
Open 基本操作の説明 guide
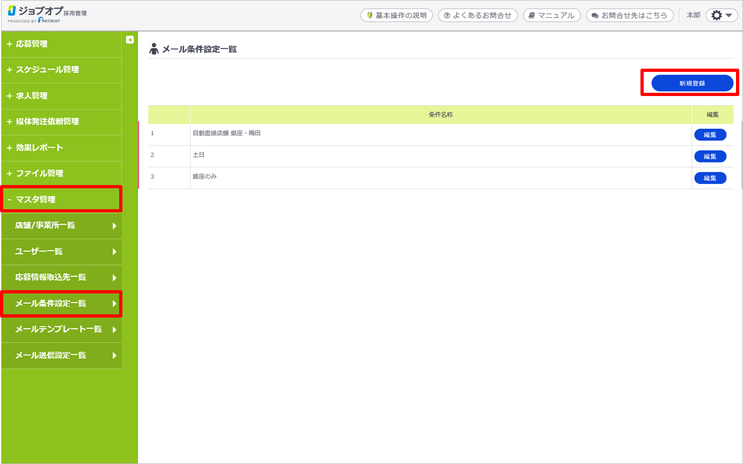396,16
